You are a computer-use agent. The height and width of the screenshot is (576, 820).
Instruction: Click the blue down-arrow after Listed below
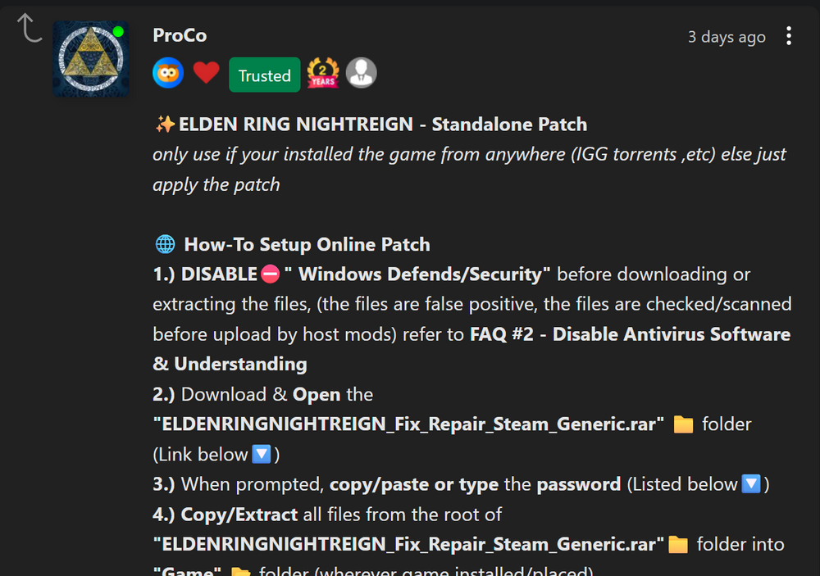[751, 484]
